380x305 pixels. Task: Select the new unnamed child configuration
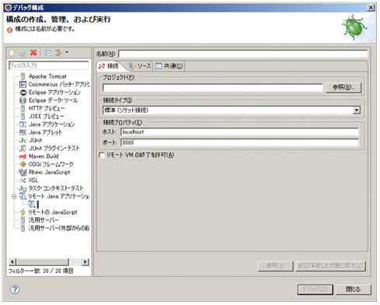coord(33,204)
